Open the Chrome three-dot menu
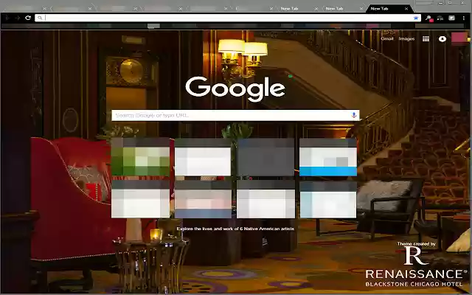472x295 pixels. point(464,18)
